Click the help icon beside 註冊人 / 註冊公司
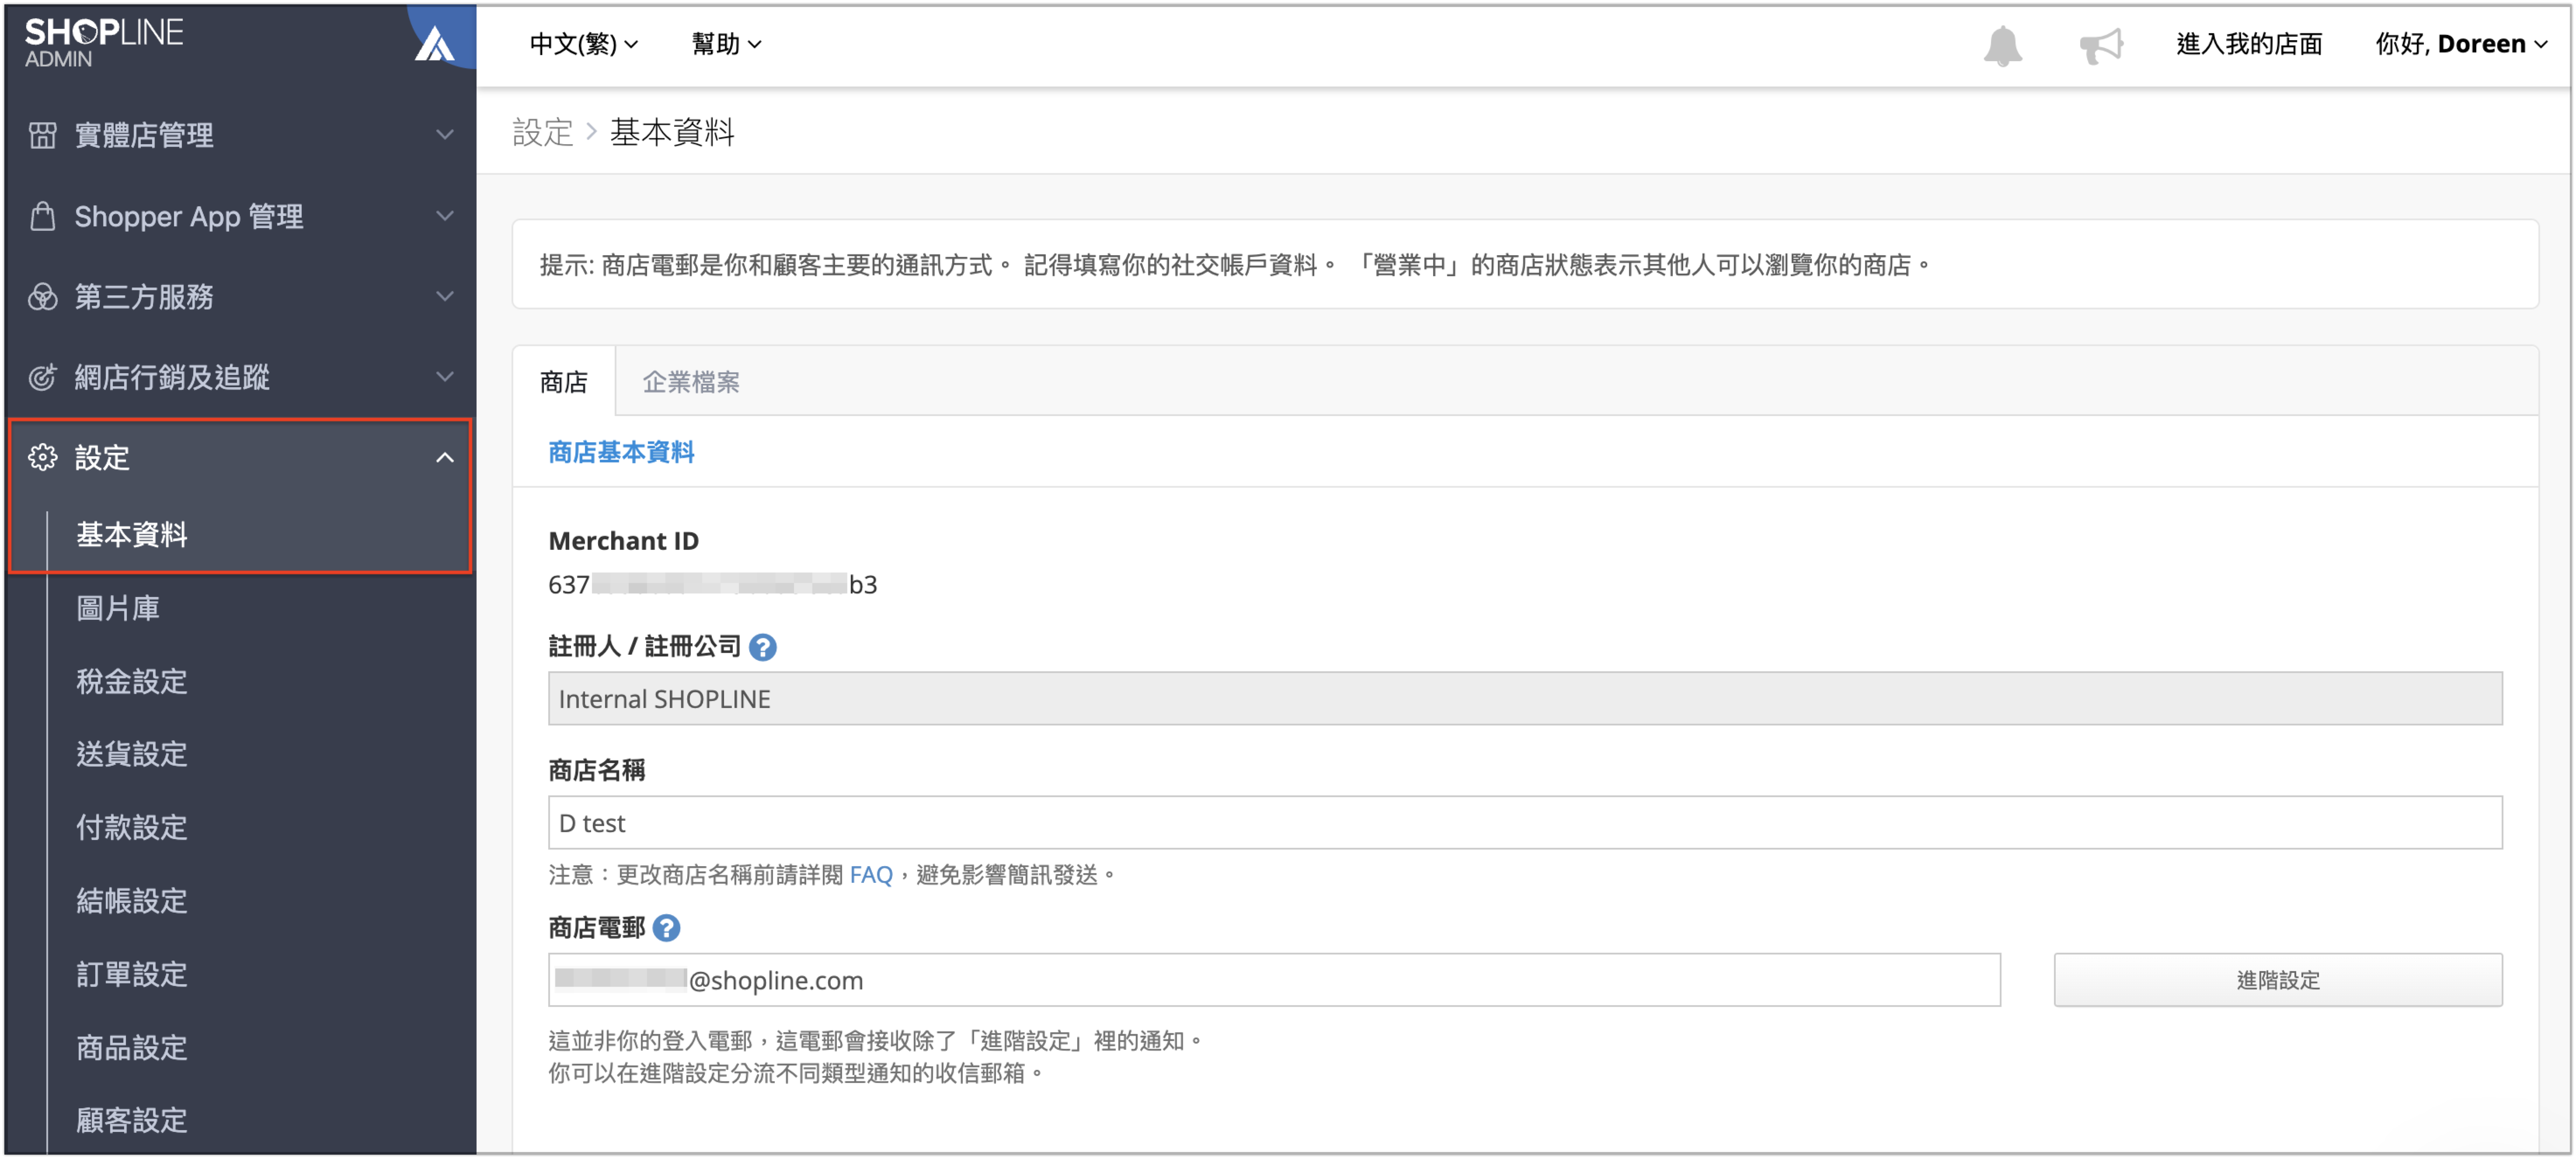2576x1159 pixels. point(762,647)
